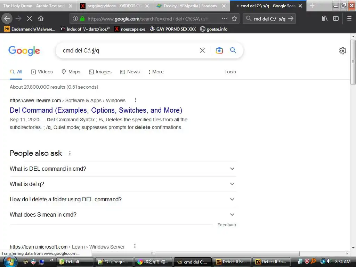
Task: Open options dots beside lifewire result
Action: 136,100
